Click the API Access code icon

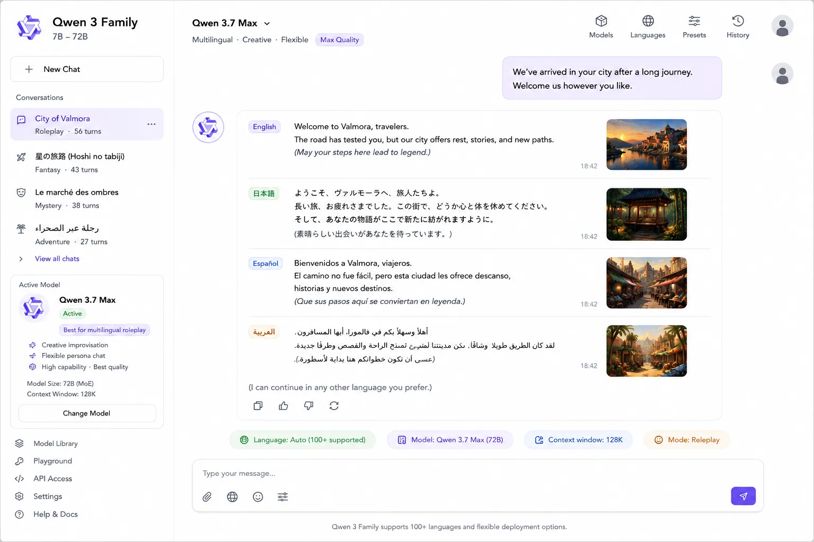coord(20,479)
